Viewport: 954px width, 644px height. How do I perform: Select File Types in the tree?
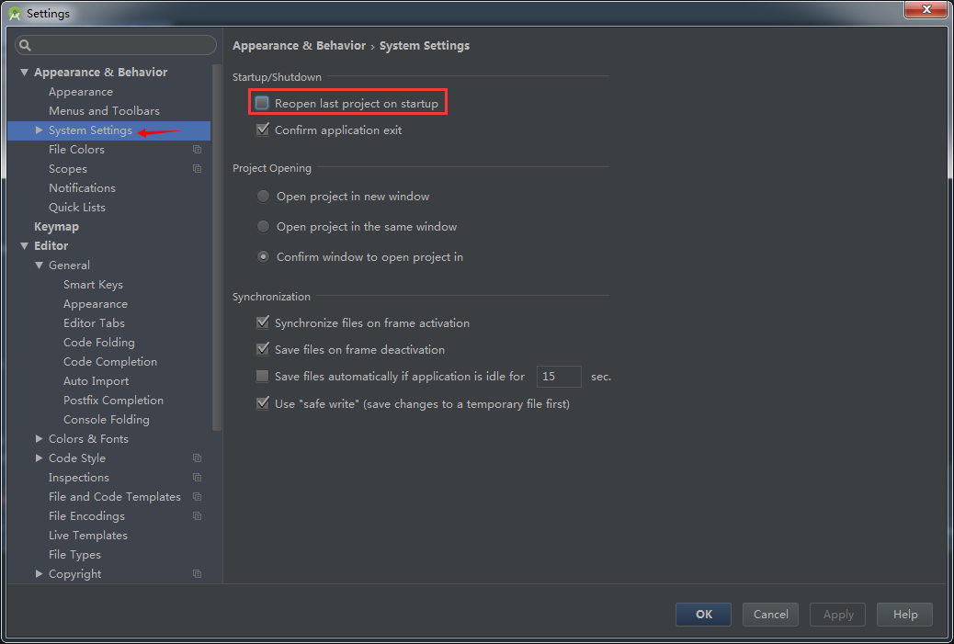tap(74, 555)
